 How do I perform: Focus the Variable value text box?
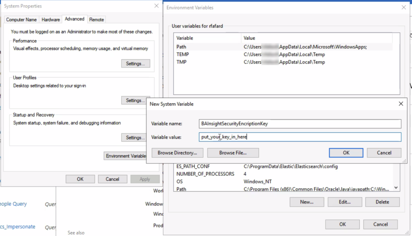click(x=300, y=137)
